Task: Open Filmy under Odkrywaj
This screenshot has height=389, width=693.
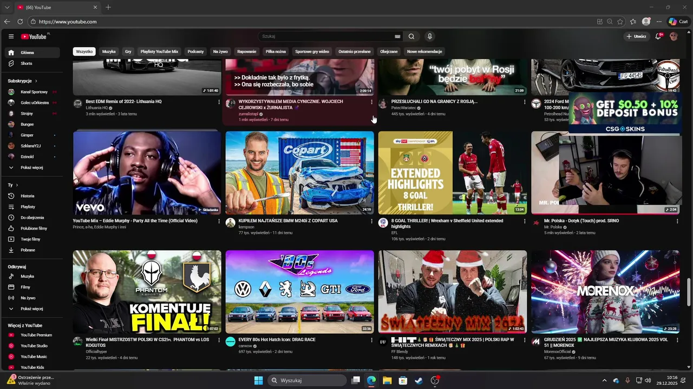Action: click(x=34, y=287)
